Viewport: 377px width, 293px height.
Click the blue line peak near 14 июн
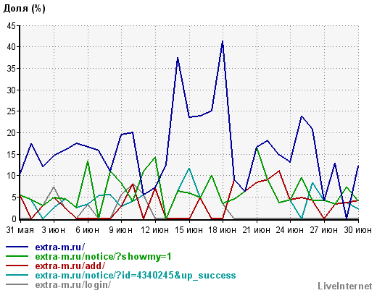click(178, 58)
